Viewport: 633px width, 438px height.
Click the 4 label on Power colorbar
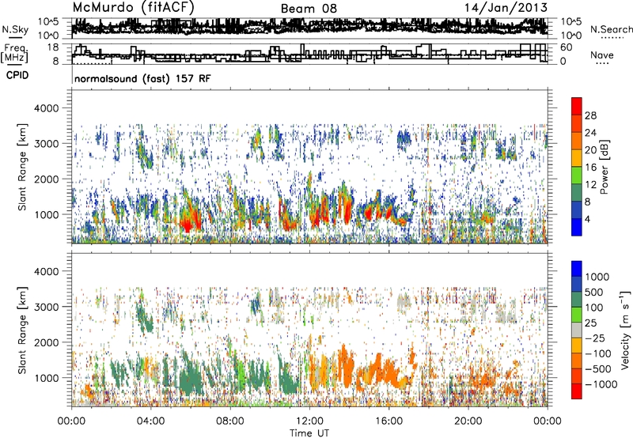click(x=587, y=220)
